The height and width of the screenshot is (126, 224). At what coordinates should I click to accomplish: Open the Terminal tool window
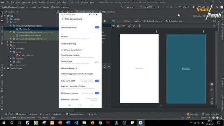[21, 114]
